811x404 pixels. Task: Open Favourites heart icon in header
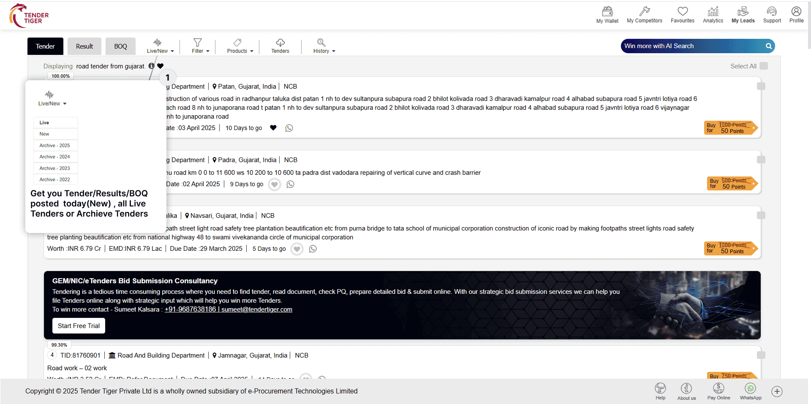click(682, 12)
